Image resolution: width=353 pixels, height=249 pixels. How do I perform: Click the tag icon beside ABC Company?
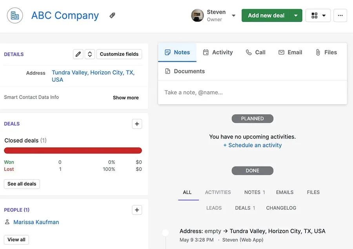(x=112, y=15)
